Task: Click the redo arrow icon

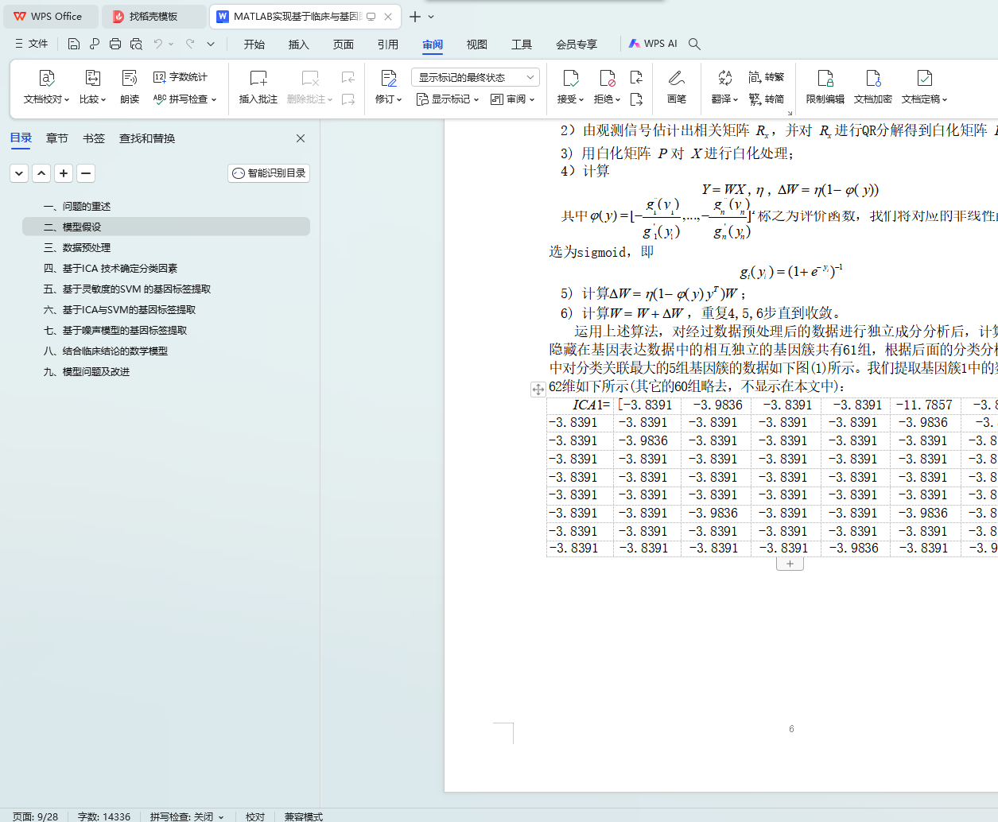Action: [190, 44]
